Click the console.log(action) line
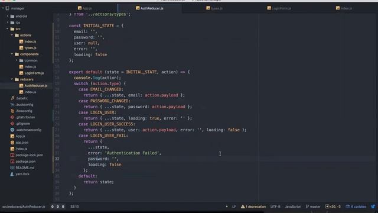Screen dimensions: 378x213 [97, 78]
